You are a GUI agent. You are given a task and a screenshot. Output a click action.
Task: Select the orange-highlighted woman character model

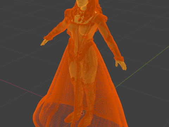coord(81,64)
